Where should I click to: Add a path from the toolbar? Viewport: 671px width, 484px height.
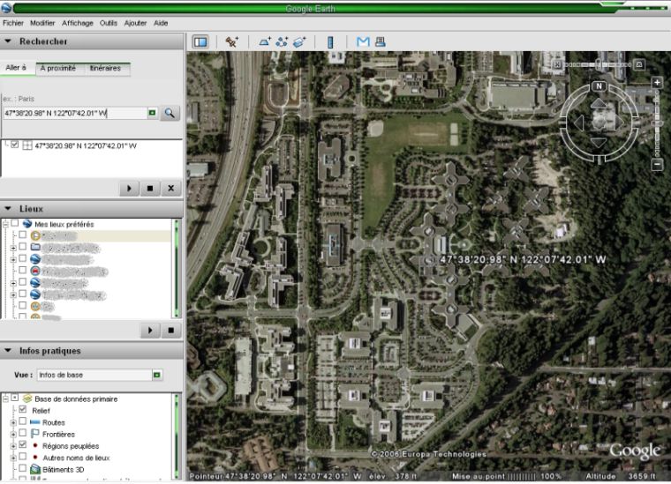point(282,41)
